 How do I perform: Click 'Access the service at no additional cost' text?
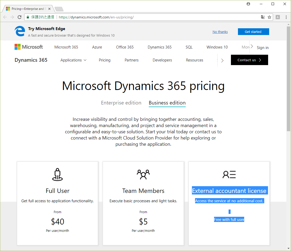229,201
